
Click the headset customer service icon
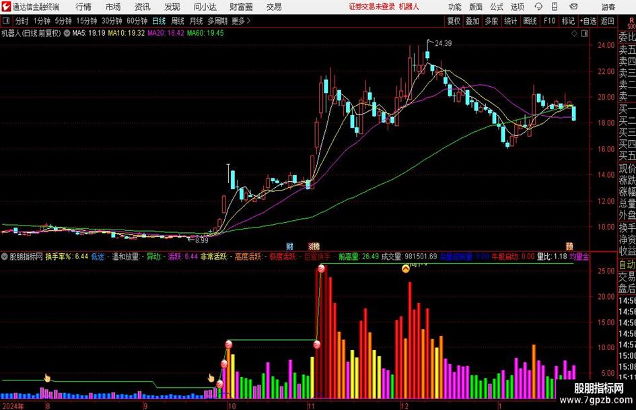538,7
